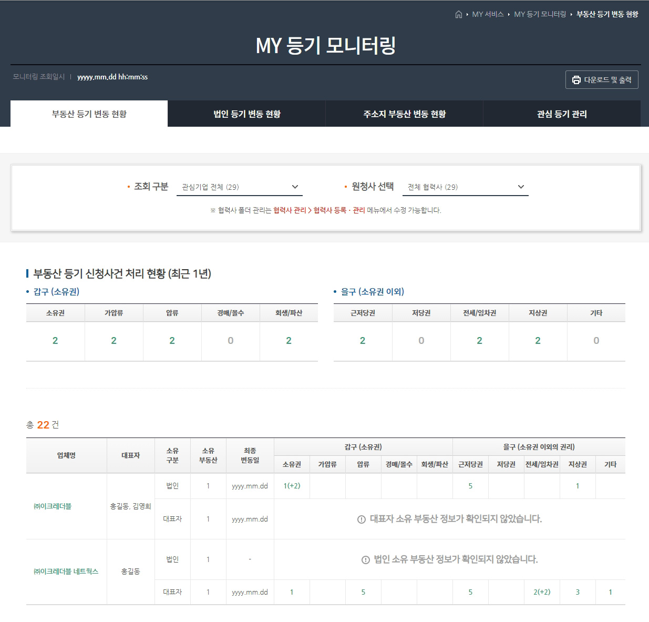Screen dimensions: 649x622
Task: Open the ㈜이크레더블 company link
Action: tap(53, 507)
